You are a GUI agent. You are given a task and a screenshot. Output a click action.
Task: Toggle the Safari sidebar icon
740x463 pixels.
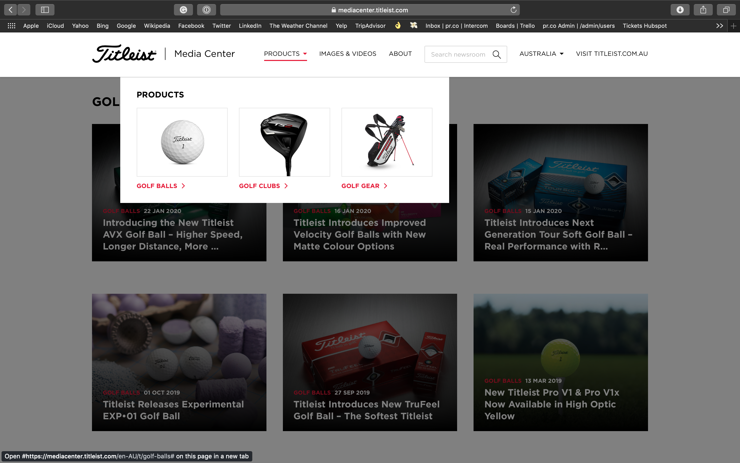point(45,10)
